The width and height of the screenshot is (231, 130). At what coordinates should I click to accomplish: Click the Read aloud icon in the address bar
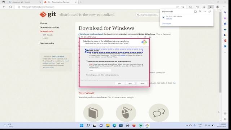[177, 7]
